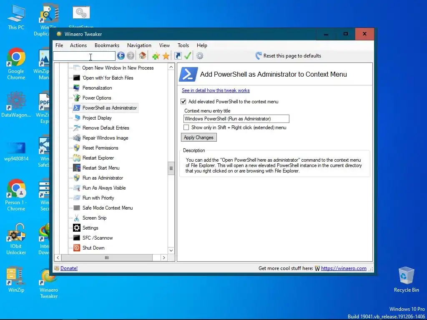Uncheck Add elevated PowerShell to context menu

(183, 102)
